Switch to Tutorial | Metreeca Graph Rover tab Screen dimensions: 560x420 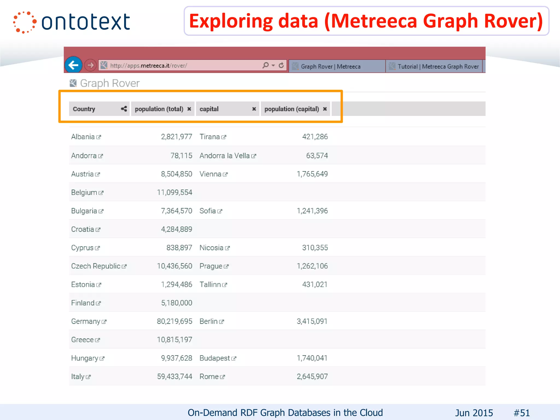434,66
